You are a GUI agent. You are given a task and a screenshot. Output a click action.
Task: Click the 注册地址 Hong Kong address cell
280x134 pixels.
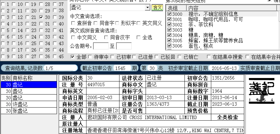tap(165, 131)
